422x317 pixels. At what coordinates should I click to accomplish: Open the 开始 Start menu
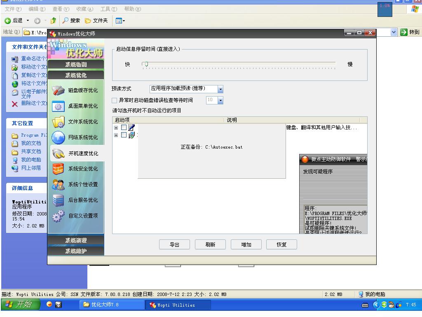coord(21,305)
